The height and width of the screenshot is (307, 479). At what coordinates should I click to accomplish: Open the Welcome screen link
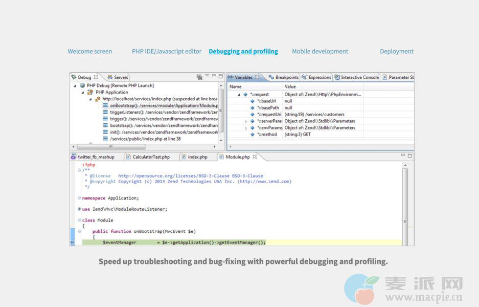pos(89,51)
